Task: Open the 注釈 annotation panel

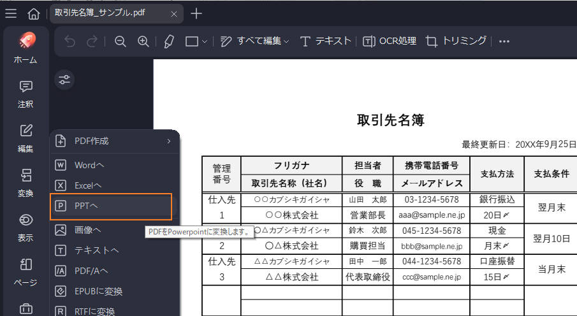Action: [26, 94]
